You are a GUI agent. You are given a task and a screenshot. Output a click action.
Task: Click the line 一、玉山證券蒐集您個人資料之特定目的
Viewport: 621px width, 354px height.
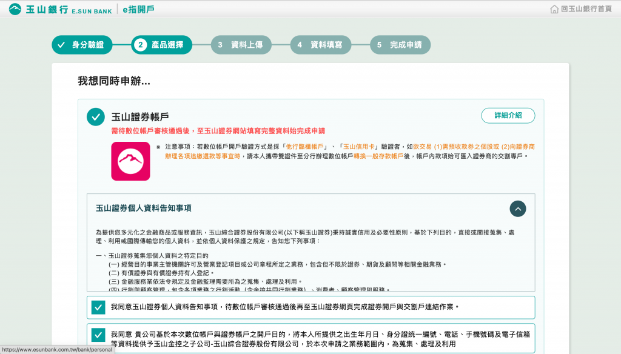152,256
